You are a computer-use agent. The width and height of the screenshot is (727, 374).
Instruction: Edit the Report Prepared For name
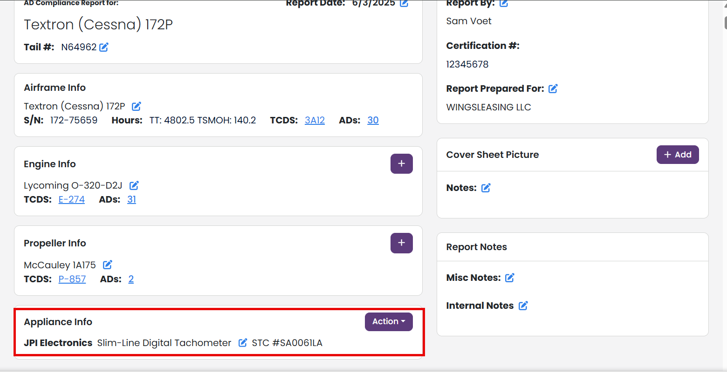tap(553, 88)
